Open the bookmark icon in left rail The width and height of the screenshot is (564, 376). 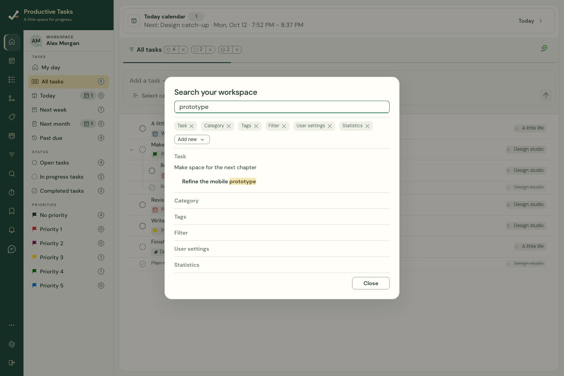coord(12,211)
